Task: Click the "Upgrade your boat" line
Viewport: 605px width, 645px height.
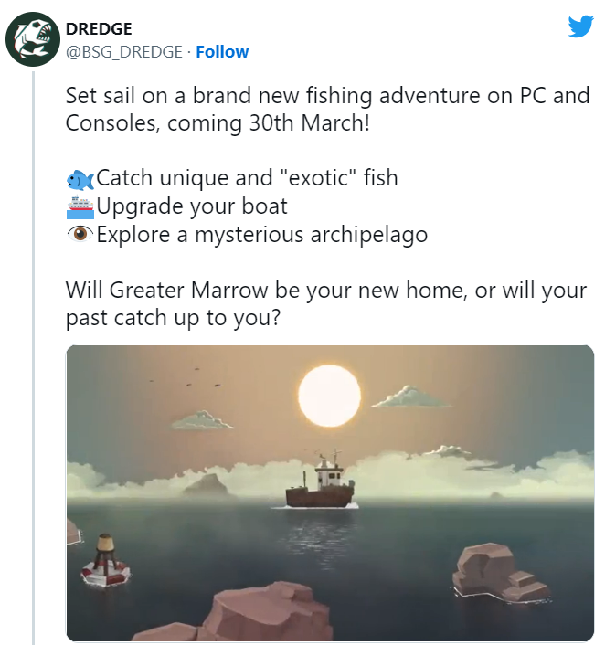Action: tap(192, 206)
